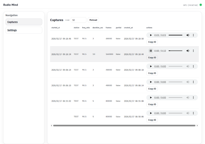Pause the playing 09:18:34 capture
Image resolution: width=205 pixels, height=144 pixels.
[x=151, y=51]
